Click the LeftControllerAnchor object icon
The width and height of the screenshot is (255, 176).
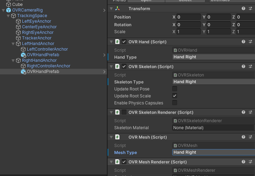[23, 49]
